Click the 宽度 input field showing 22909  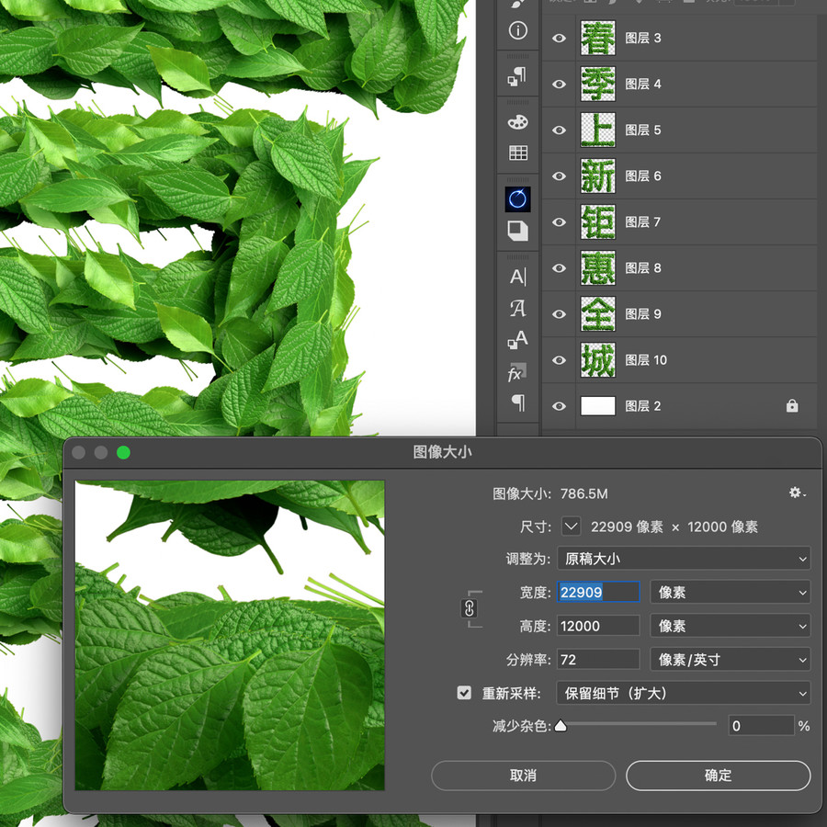point(598,593)
